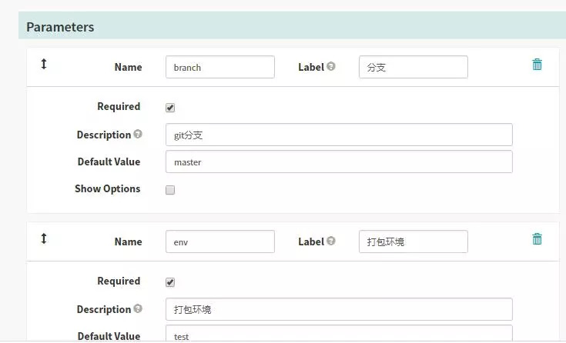Open Description help icon for branch parameter
Image resolution: width=566 pixels, height=343 pixels.
(138, 134)
